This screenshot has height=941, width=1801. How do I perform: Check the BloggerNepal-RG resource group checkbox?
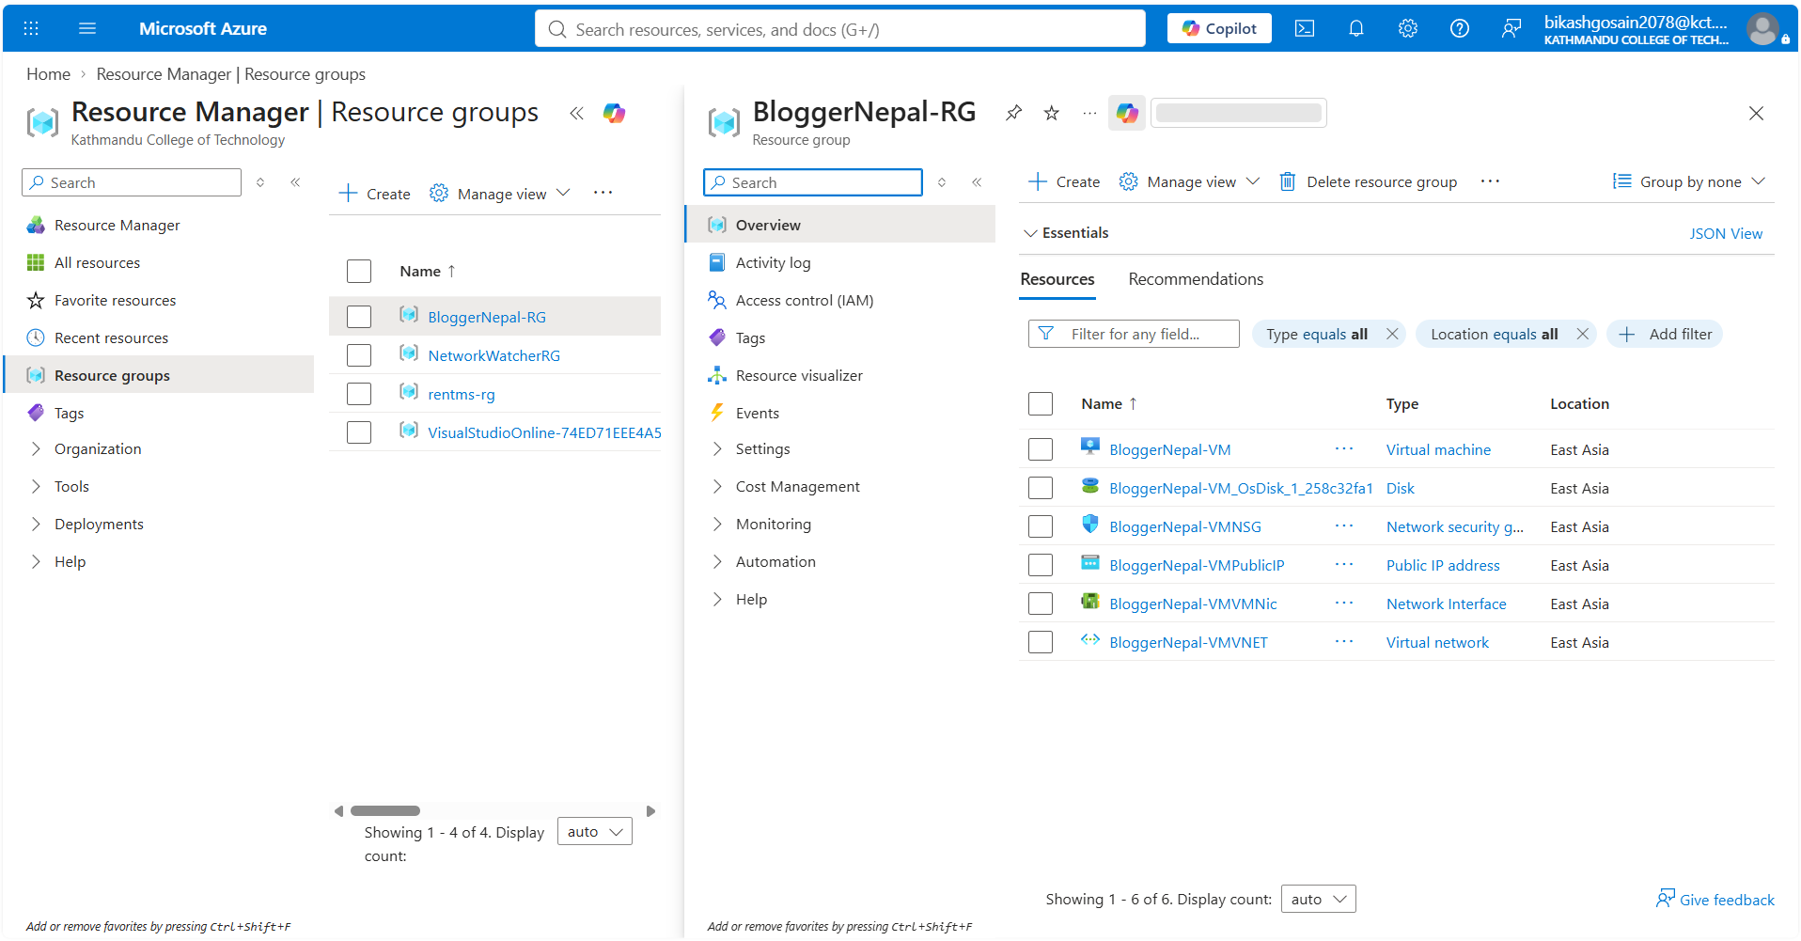[x=359, y=317]
